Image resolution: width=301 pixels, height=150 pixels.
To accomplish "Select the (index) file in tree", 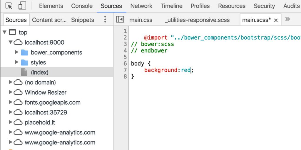I will [x=39, y=72].
